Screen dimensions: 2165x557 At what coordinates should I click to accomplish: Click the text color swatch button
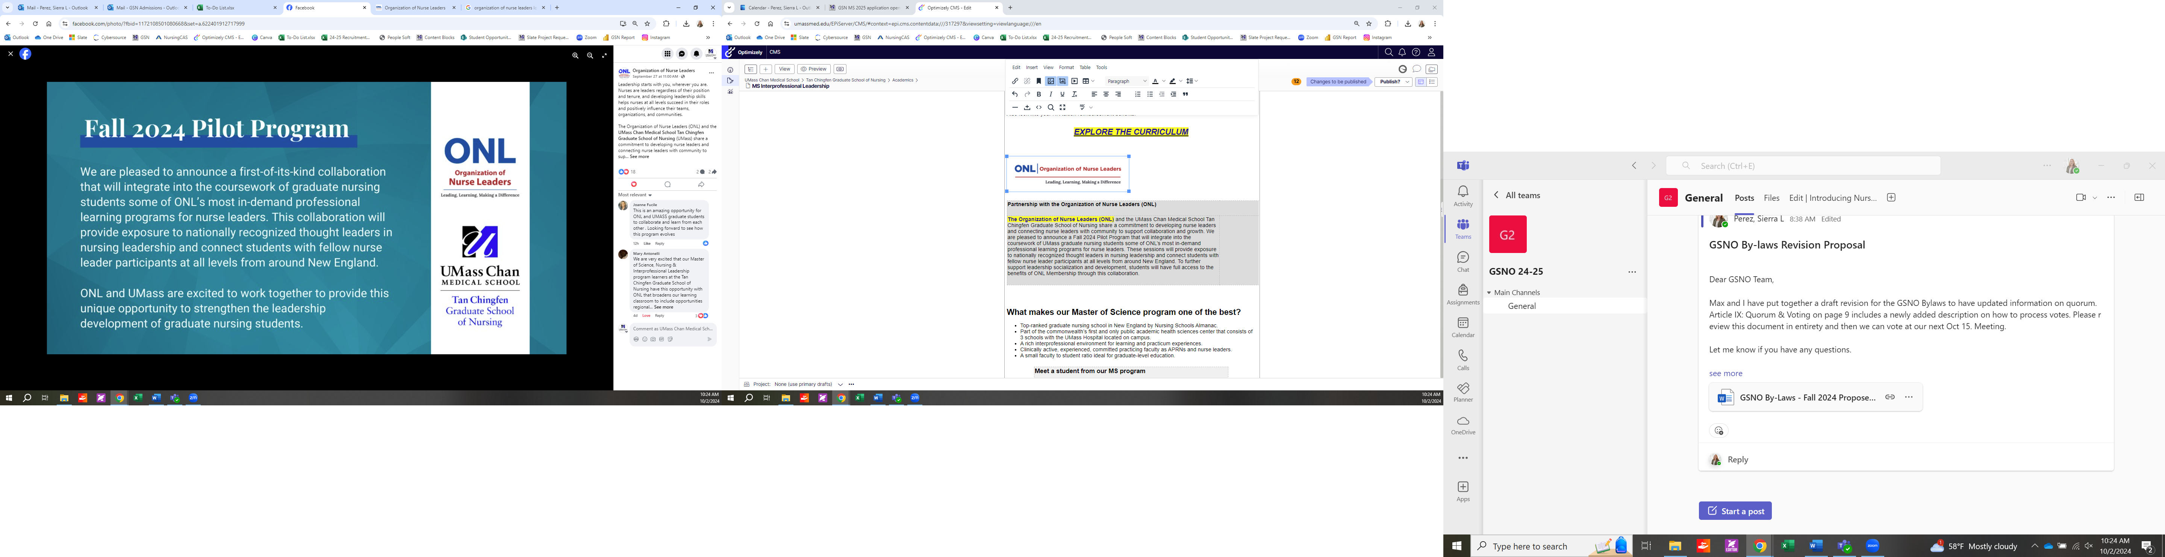(x=1156, y=81)
